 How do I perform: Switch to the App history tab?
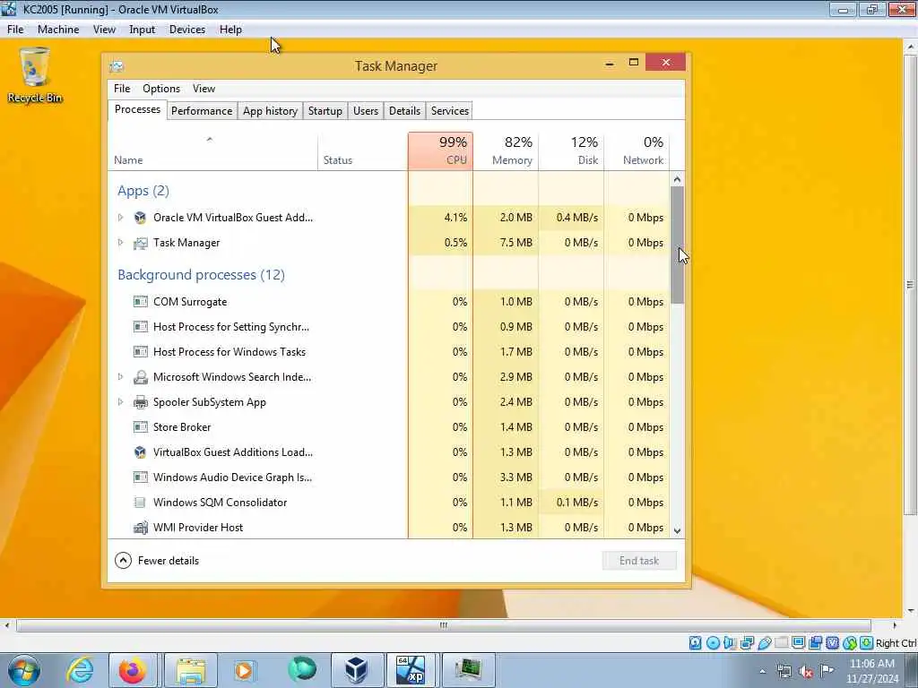point(270,111)
